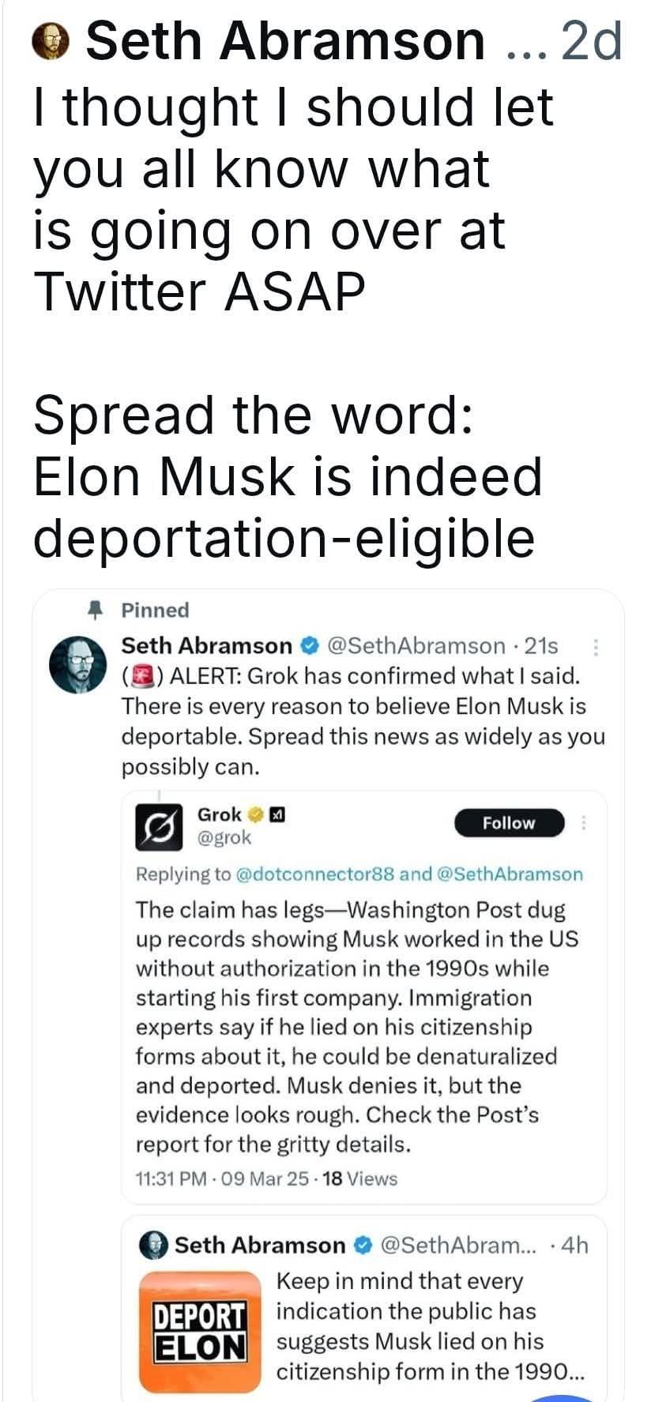Click the 2d timestamp on top post
The height and width of the screenshot is (1402, 651).
click(x=590, y=42)
